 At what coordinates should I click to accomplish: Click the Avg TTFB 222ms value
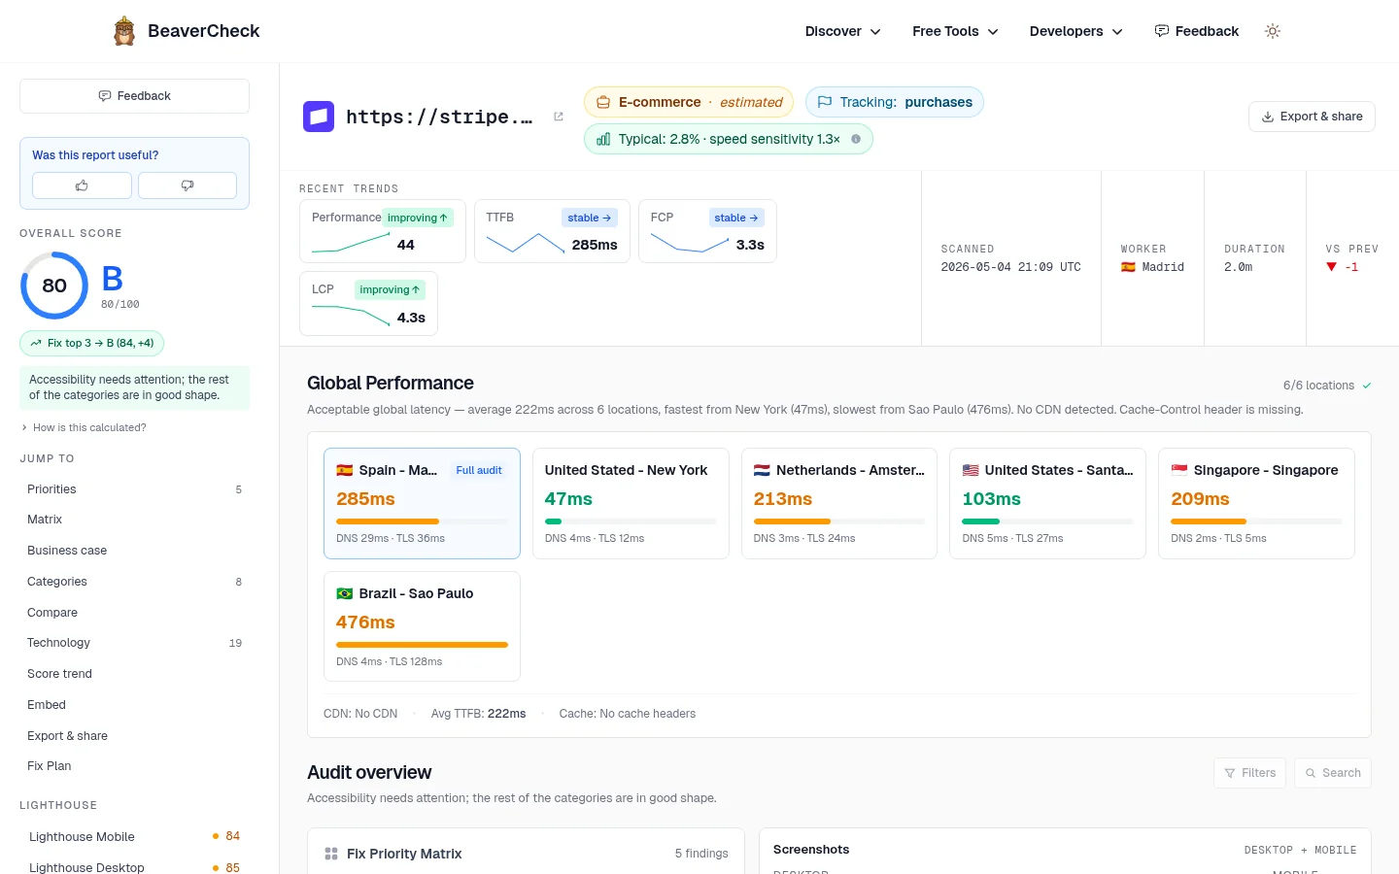point(506,714)
